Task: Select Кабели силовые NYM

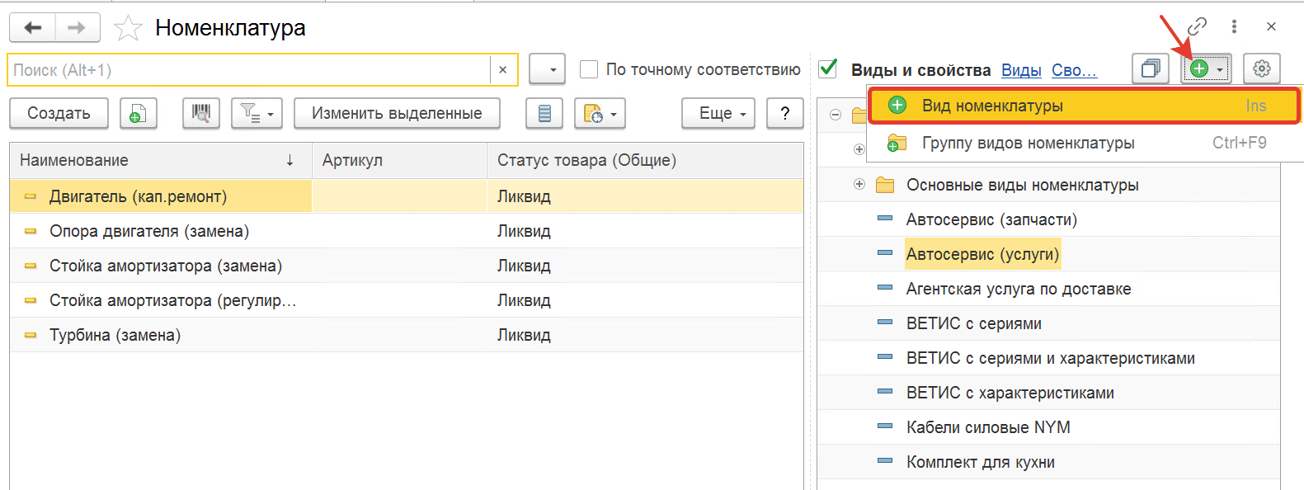Action: pos(988,427)
